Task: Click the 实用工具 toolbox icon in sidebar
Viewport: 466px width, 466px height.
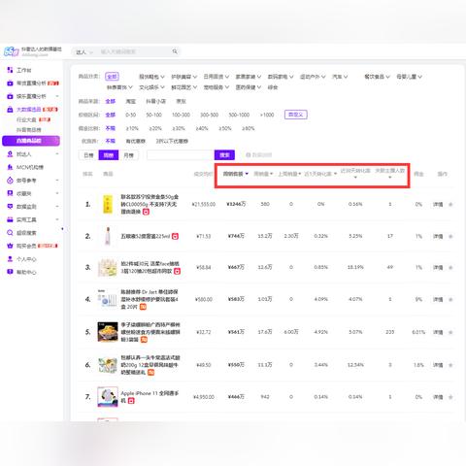Action: [x=10, y=219]
